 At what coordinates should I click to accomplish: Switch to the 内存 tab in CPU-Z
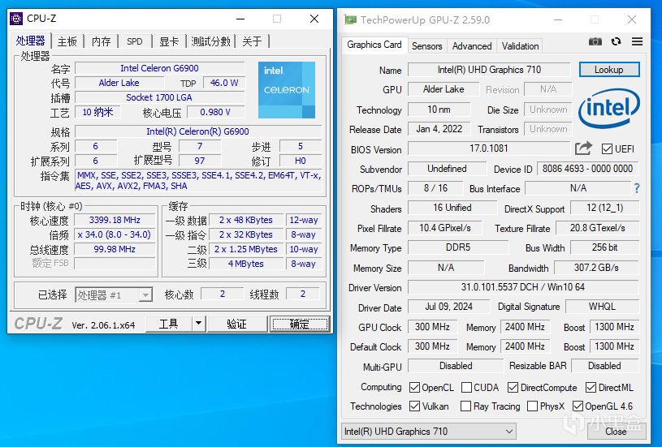101,41
